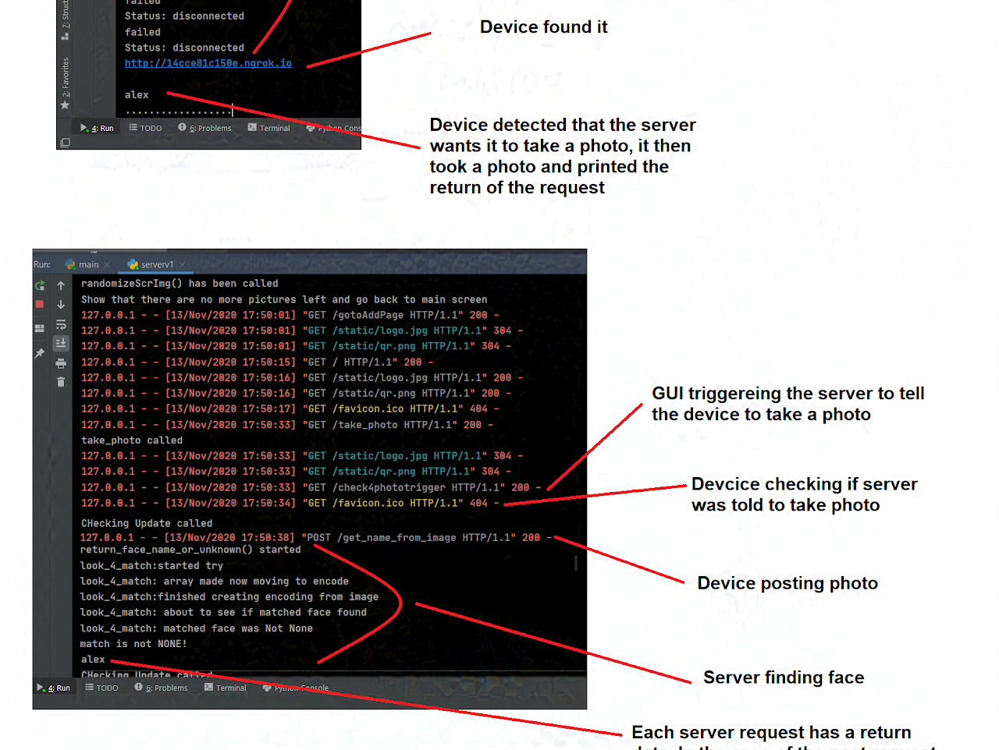999x750 pixels.
Task: Click the 'return_face_name_or_unknown() started' line
Action: 190,550
